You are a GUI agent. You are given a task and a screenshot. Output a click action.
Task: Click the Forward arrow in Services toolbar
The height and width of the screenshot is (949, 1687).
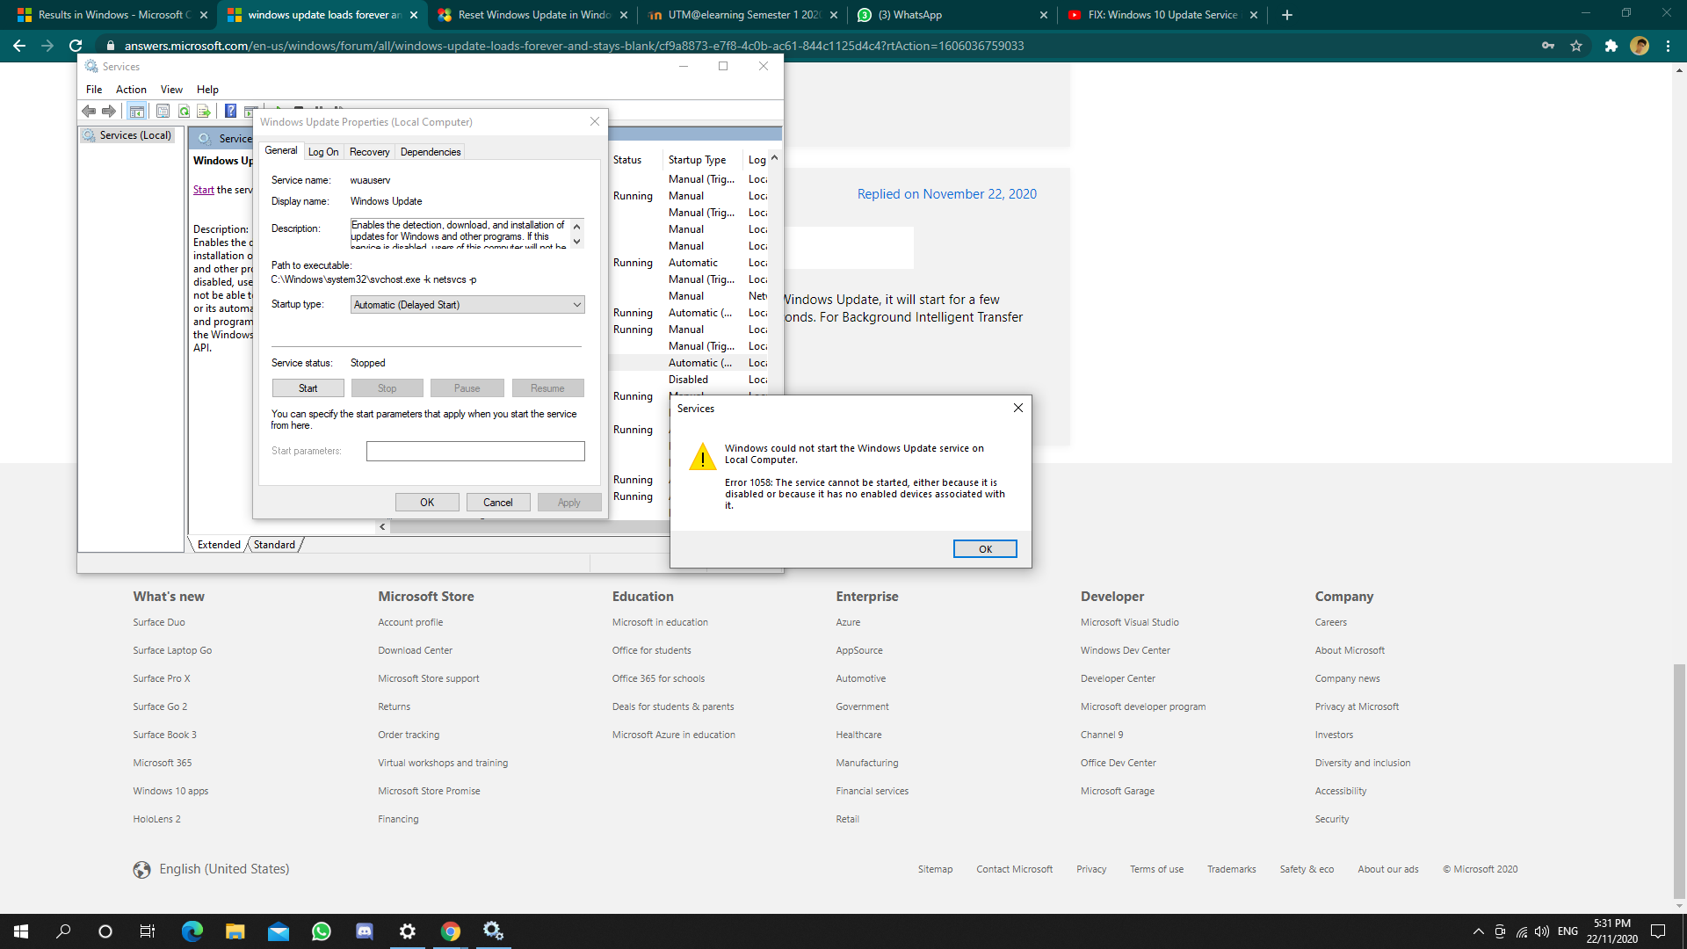(109, 111)
